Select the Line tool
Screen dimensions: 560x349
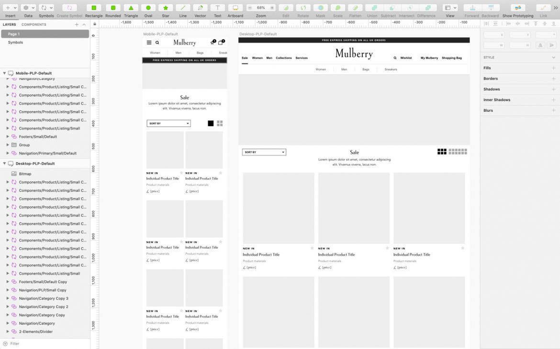click(x=183, y=8)
